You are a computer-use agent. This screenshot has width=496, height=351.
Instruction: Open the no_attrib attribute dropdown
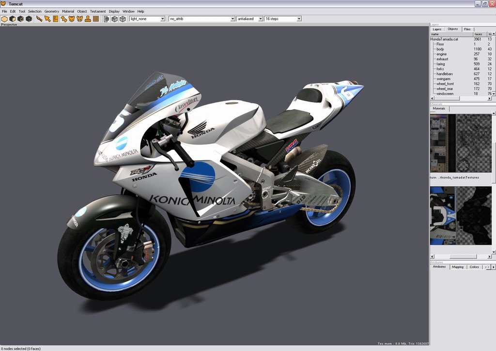202,19
